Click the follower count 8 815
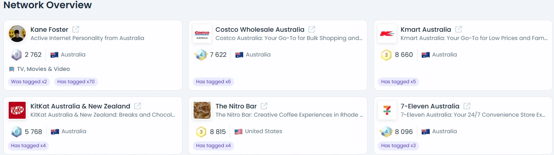 pyautogui.click(x=218, y=132)
